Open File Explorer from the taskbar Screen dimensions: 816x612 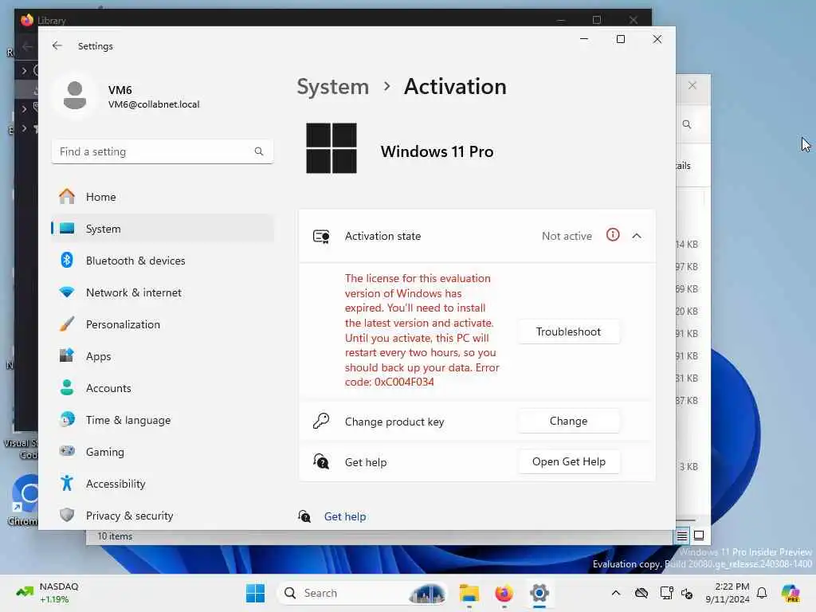pos(469,593)
